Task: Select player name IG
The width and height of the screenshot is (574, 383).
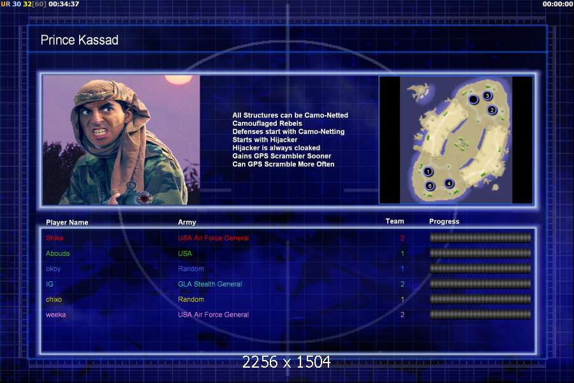Action: 49,284
